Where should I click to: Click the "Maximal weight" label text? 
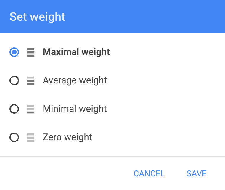[76, 52]
